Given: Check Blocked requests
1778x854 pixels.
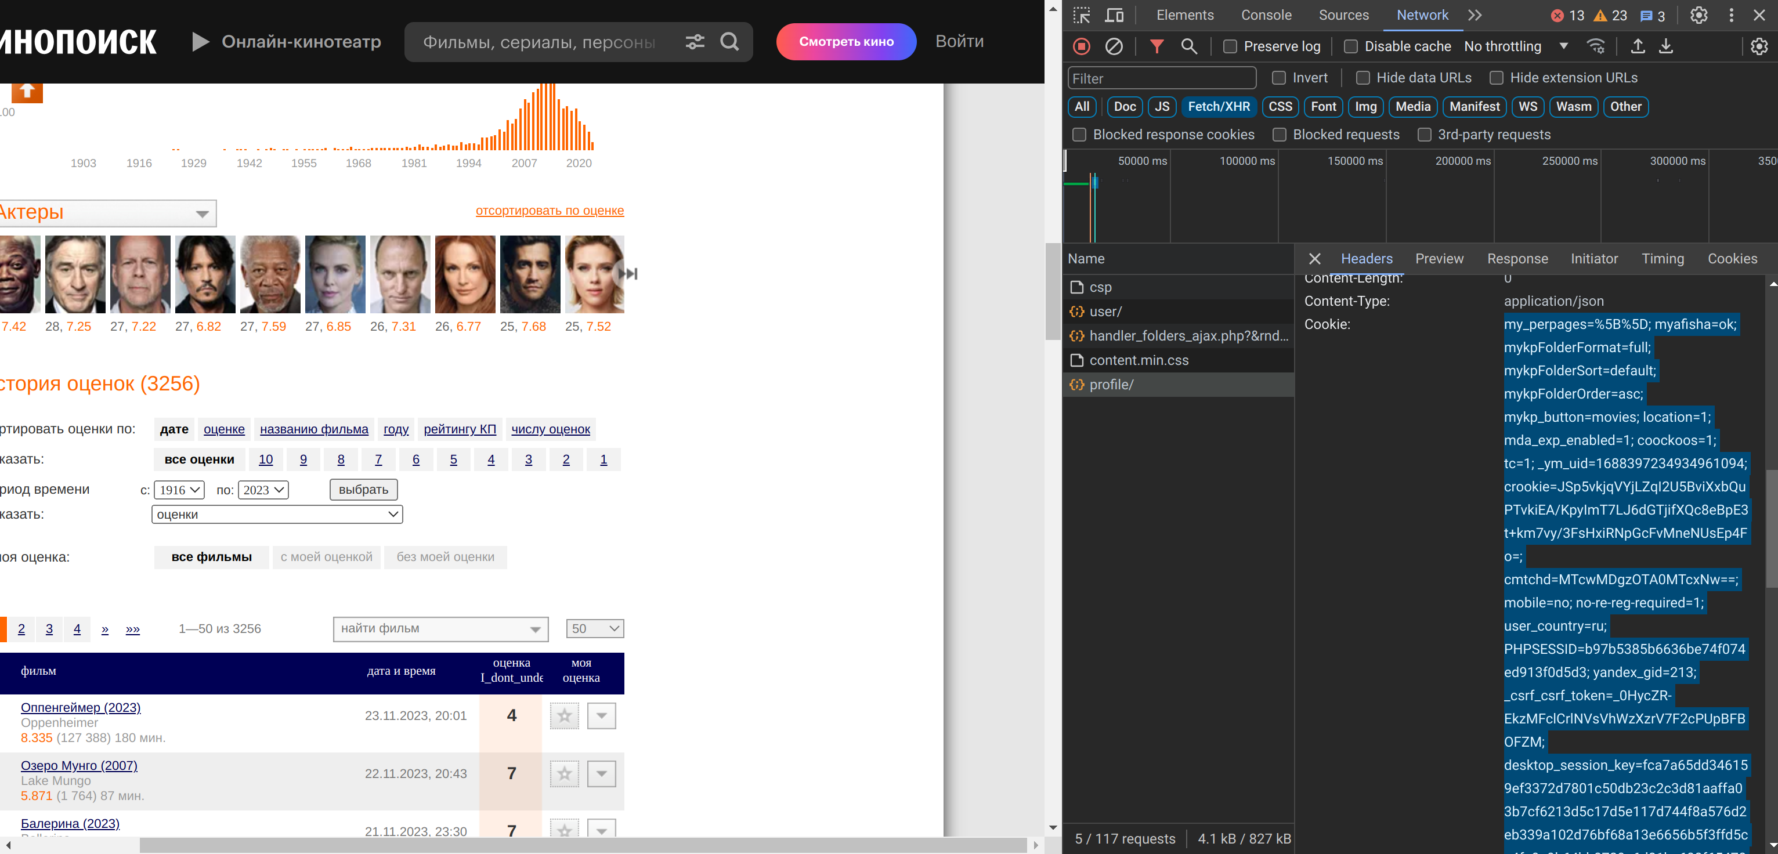Looking at the screenshot, I should click(x=1279, y=135).
